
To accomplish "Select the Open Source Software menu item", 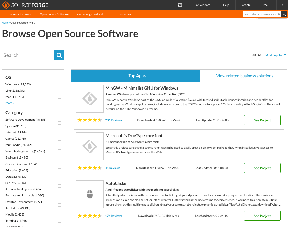I will 54,14.
